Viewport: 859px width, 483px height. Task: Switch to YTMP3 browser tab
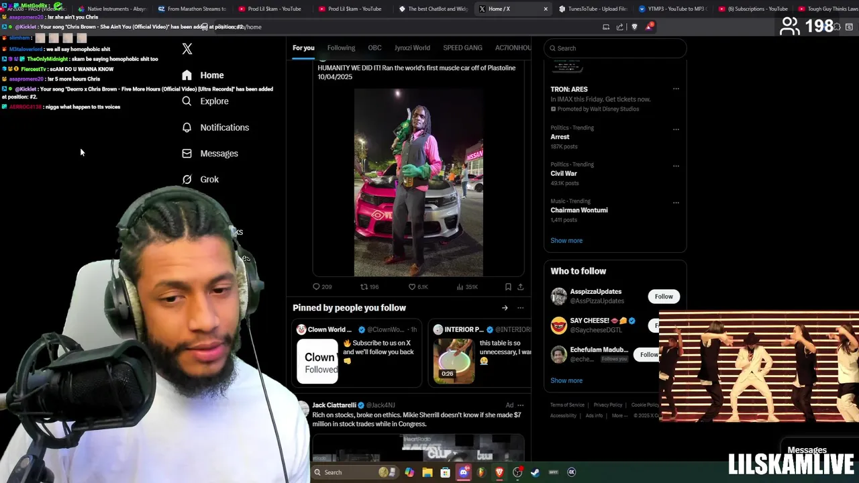[673, 9]
